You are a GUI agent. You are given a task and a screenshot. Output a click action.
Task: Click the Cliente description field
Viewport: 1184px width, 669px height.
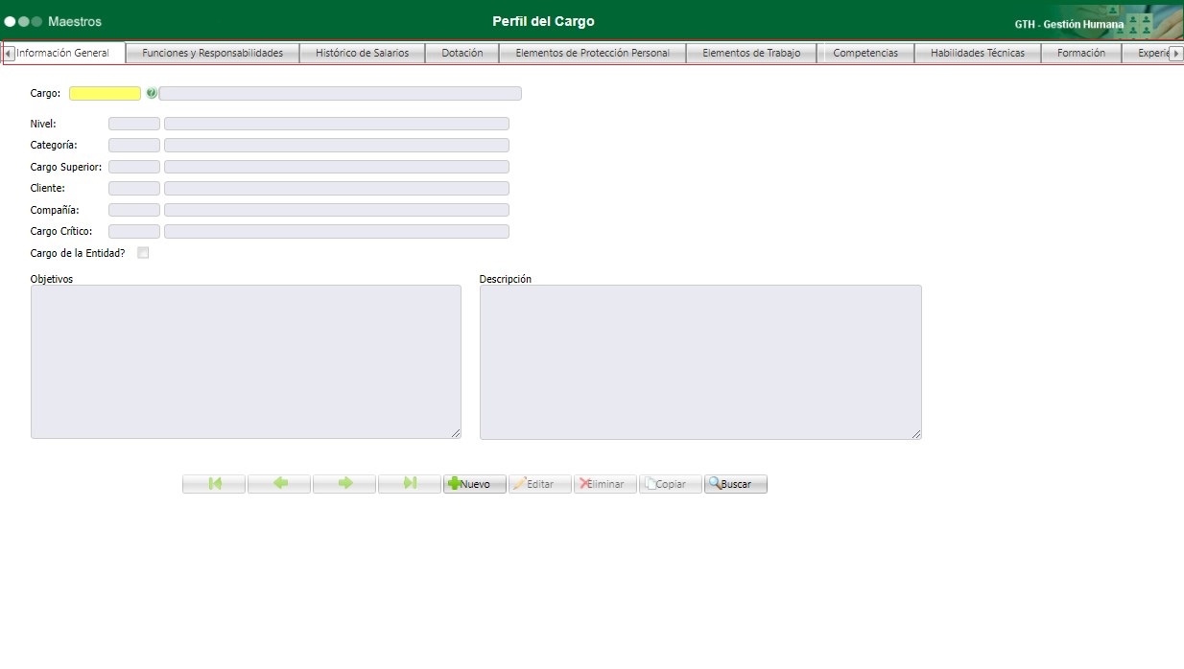[x=337, y=189]
